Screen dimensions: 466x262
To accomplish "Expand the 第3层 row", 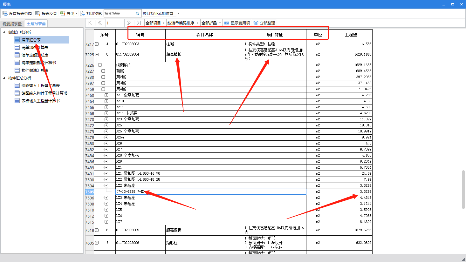I will pyautogui.click(x=103, y=83).
